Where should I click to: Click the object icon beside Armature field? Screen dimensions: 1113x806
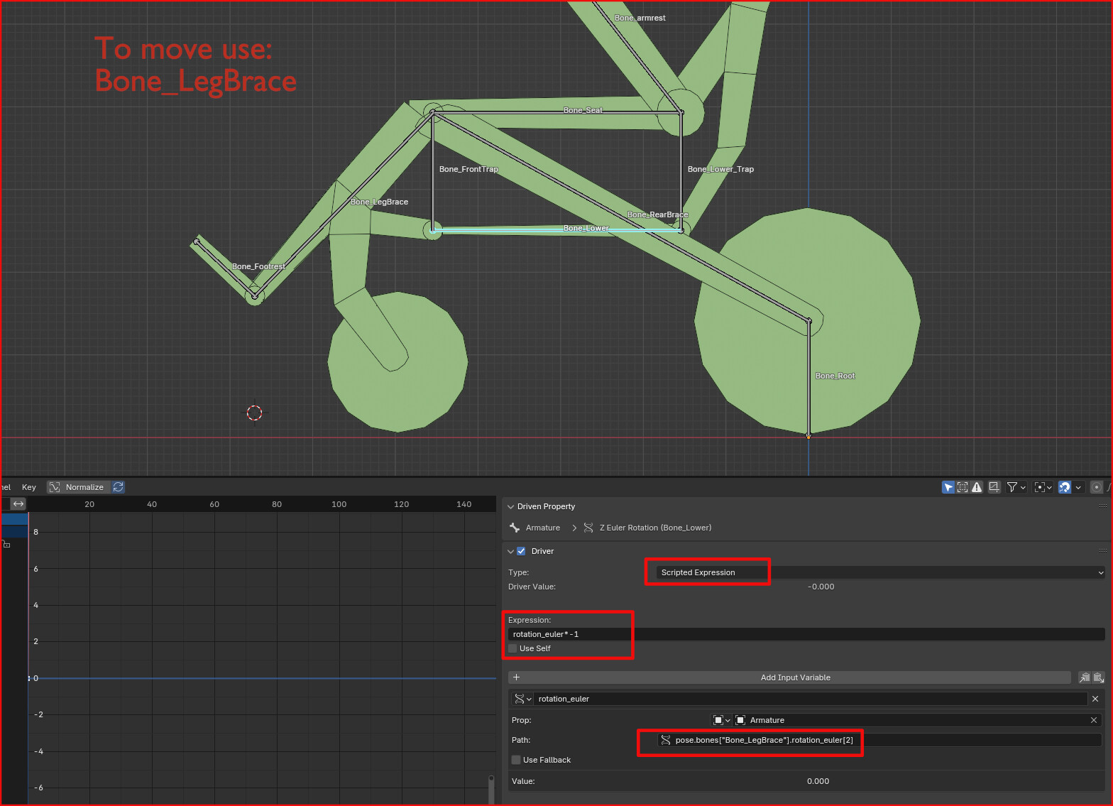740,720
